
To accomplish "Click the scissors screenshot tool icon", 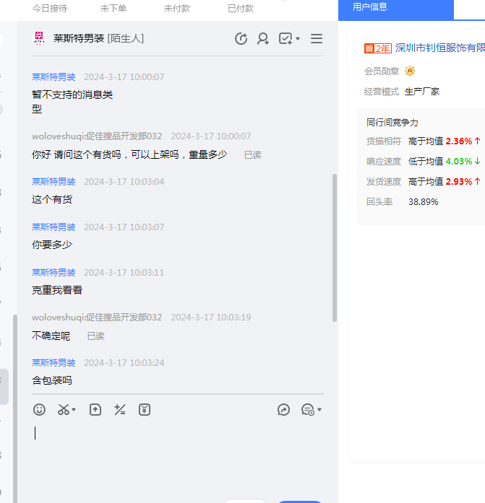I will pos(63,410).
